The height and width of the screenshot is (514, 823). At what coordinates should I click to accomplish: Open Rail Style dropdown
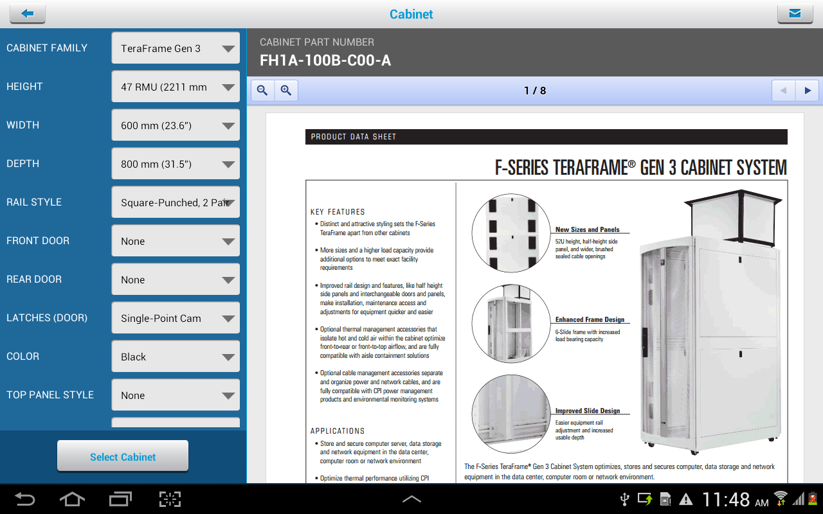point(176,202)
